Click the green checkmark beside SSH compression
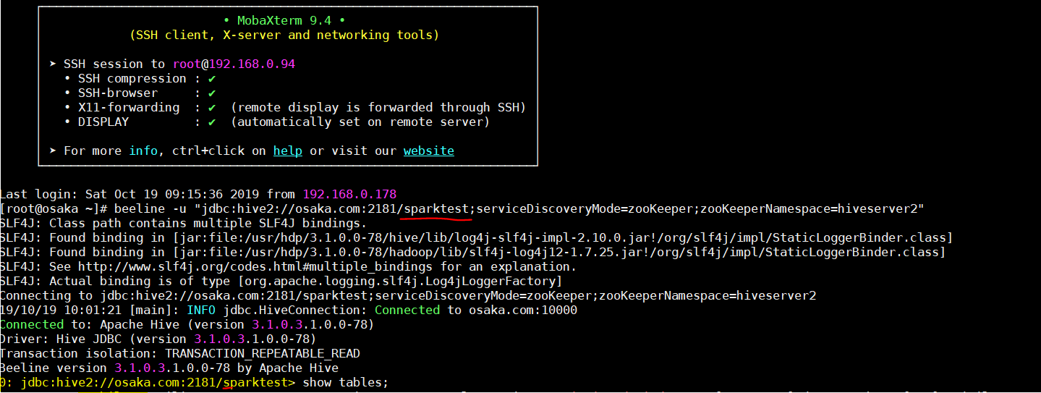The width and height of the screenshot is (1041, 393). (211, 79)
